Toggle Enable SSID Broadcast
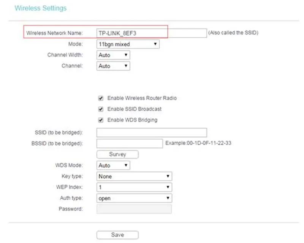This screenshot has width=304, height=243. [x=100, y=109]
